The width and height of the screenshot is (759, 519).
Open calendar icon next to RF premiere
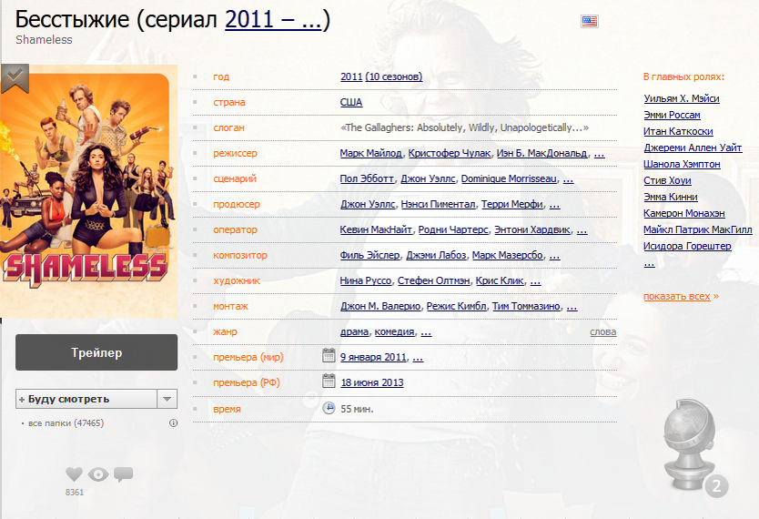pos(329,381)
